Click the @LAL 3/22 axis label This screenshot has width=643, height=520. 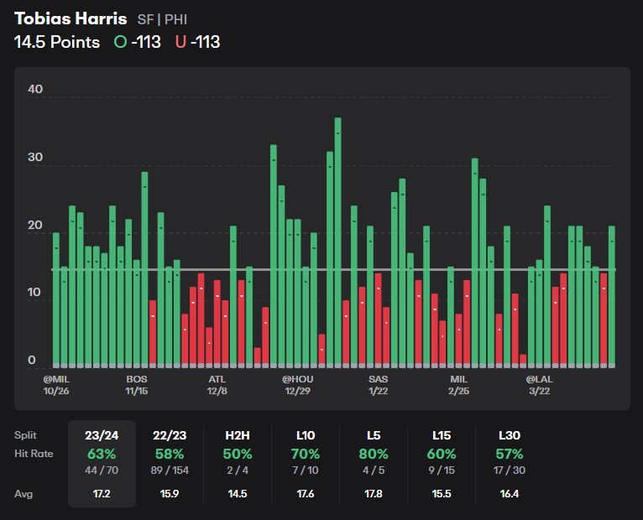(539, 385)
